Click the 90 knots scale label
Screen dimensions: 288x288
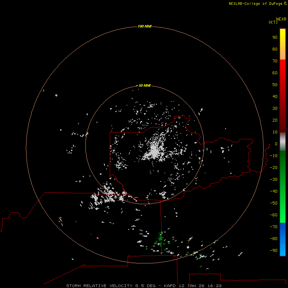pyautogui.click(x=275, y=37)
